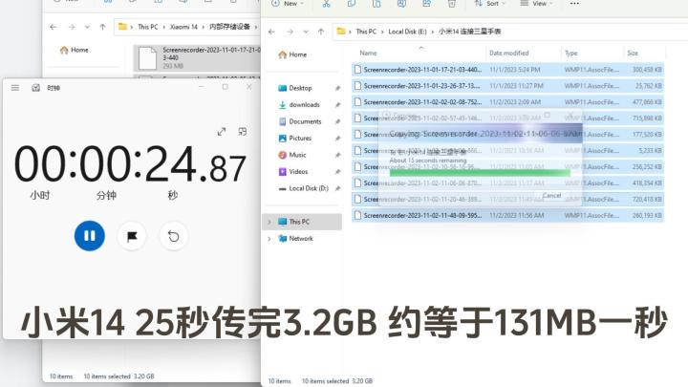This screenshot has width=688, height=387.
Task: Record a lap with the flag button
Action: click(132, 237)
